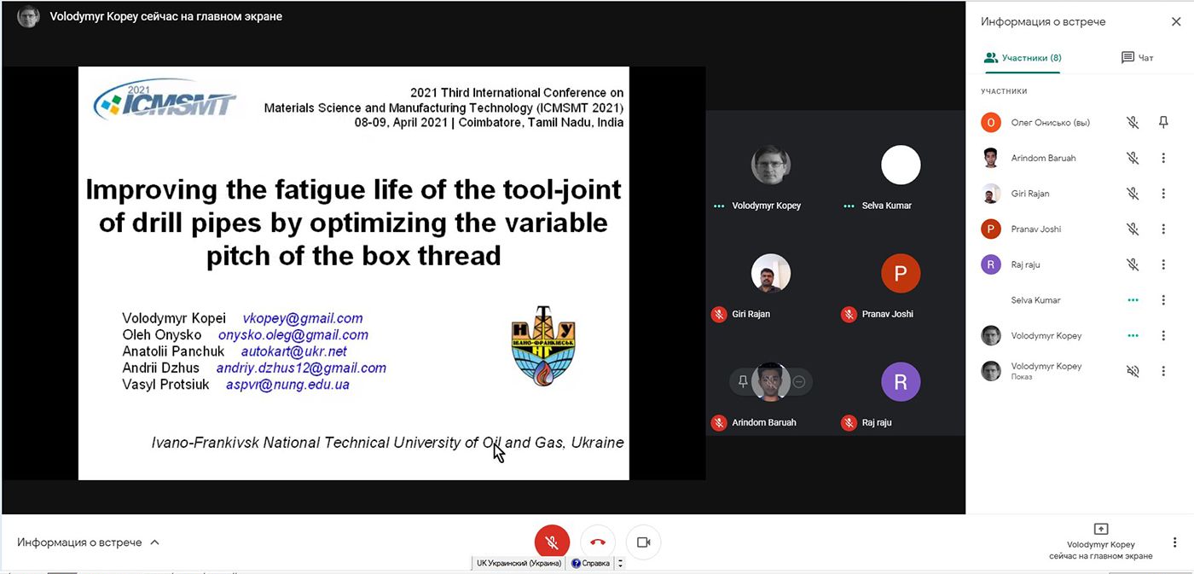1194x574 pixels.
Task: Close the Информация о встрече side panel
Action: [1176, 22]
